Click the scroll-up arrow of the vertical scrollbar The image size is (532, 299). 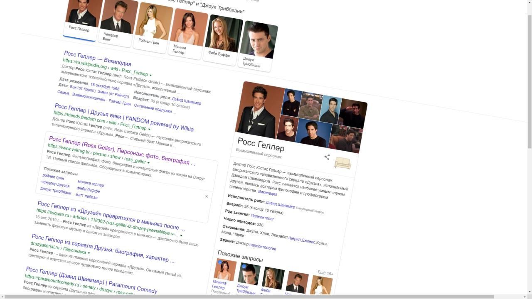529,2
